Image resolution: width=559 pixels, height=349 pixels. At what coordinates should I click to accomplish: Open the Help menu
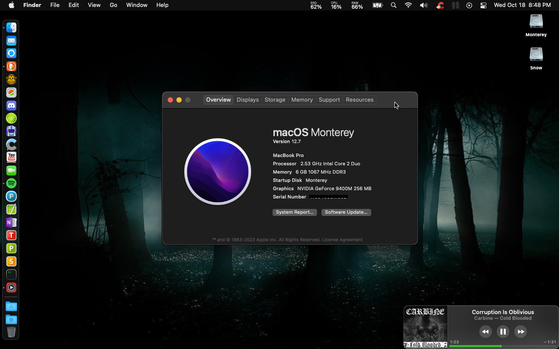(x=162, y=5)
